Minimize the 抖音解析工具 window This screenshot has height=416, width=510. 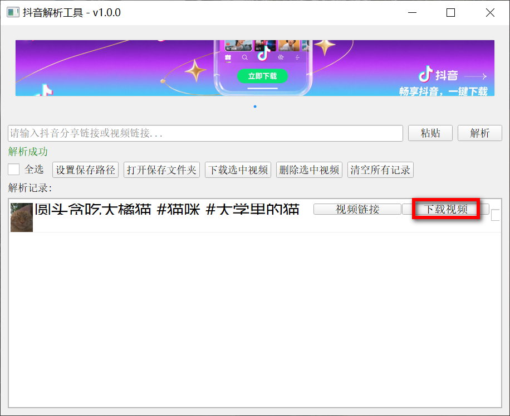tap(412, 13)
